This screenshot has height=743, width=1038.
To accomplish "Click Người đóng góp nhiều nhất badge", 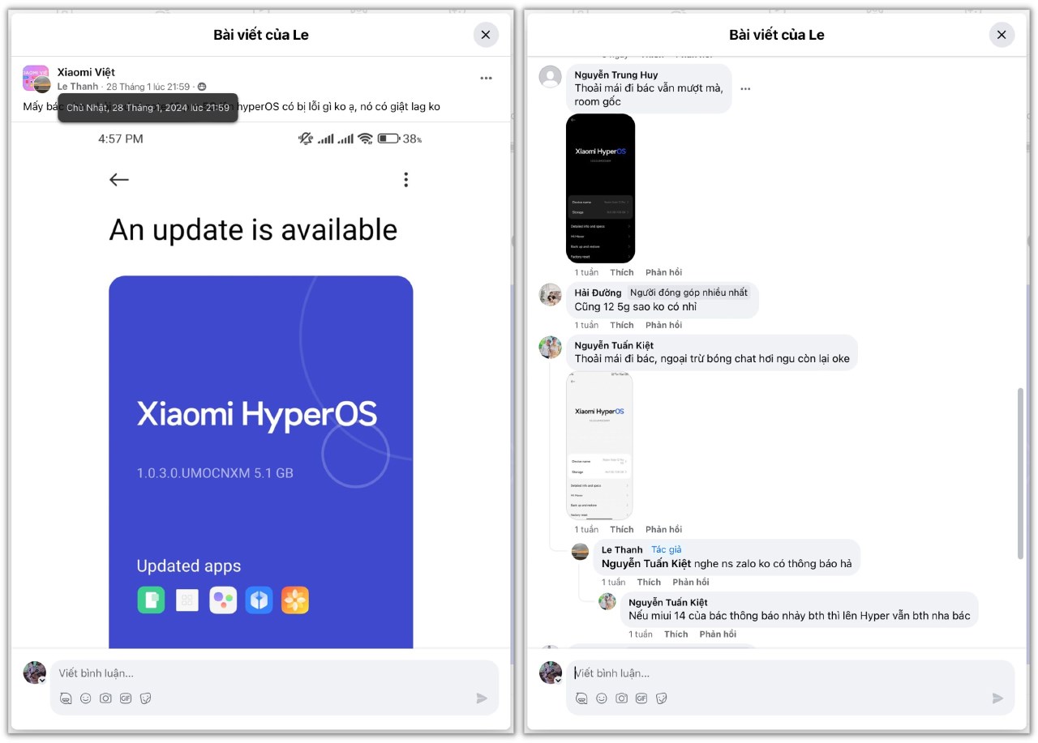I will 689,293.
